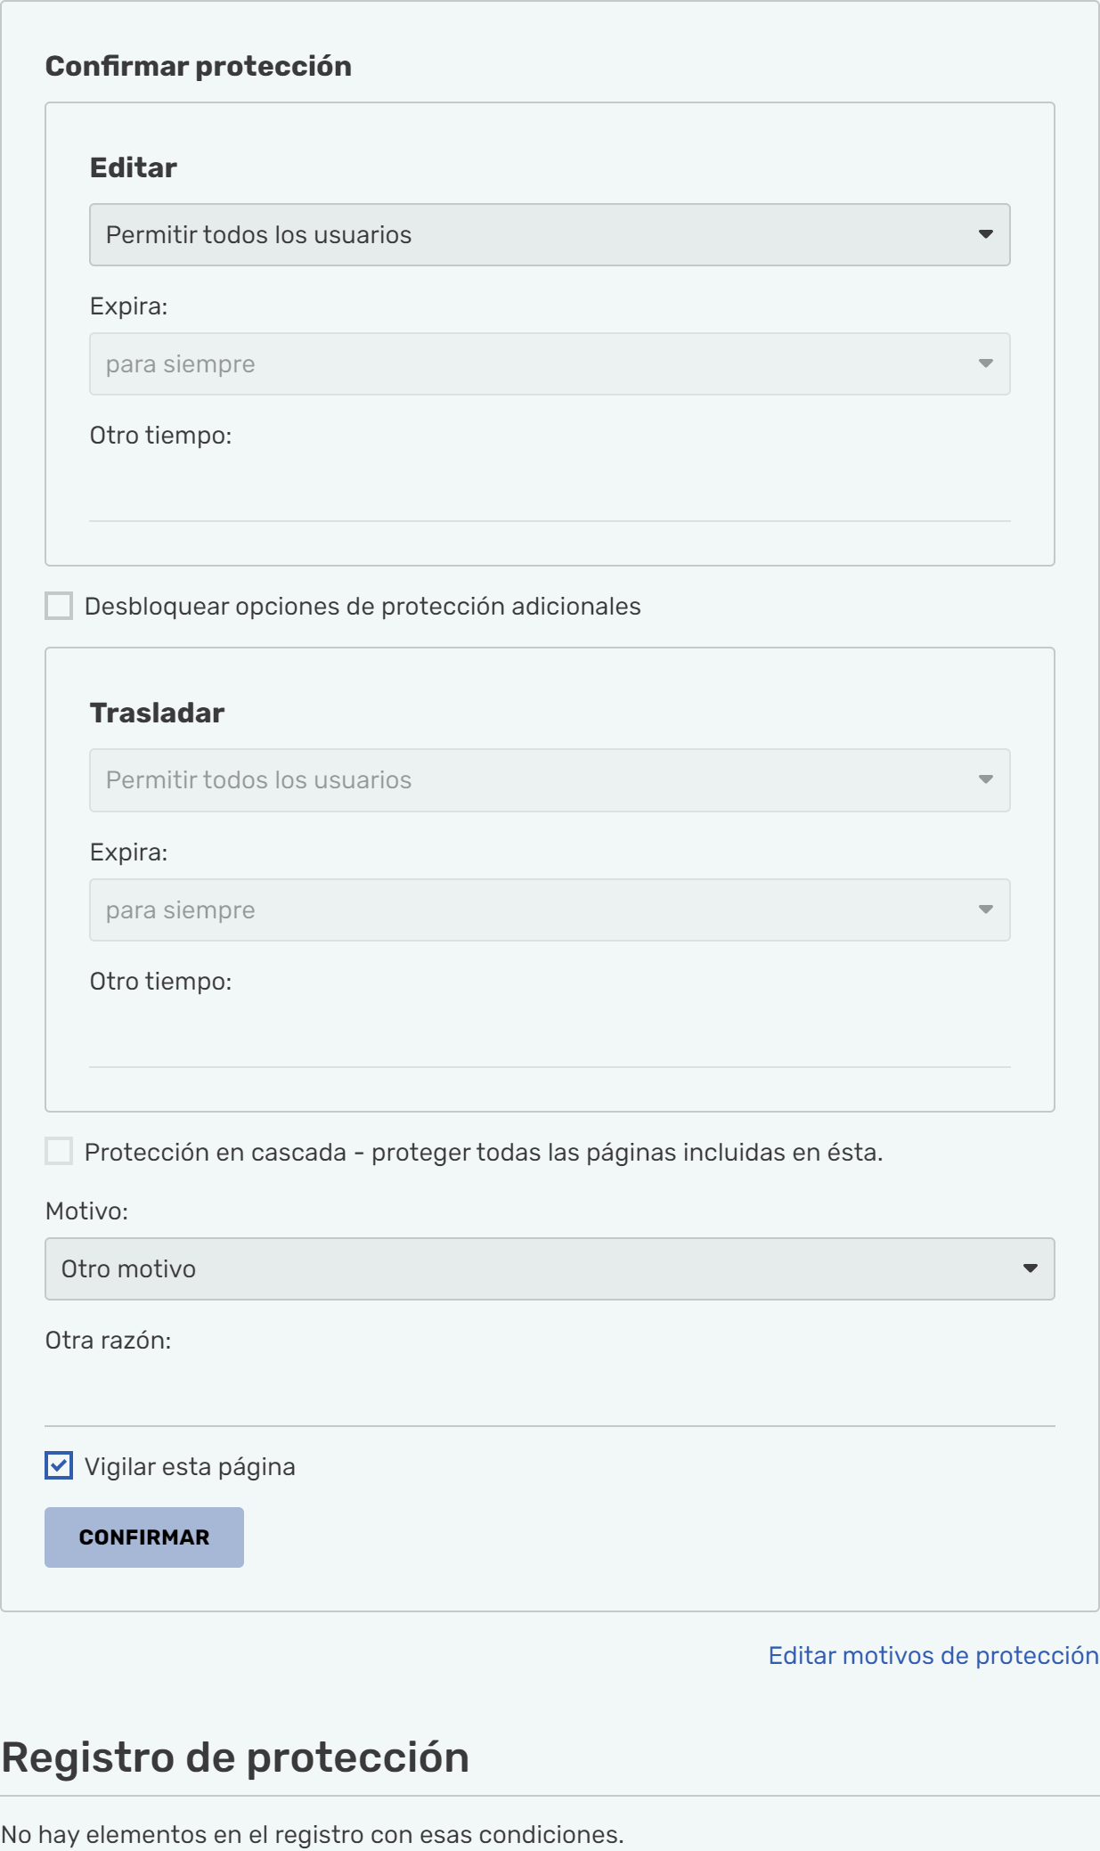1100x1851 pixels.
Task: Open the Editar motivos de protección link
Action: pyautogui.click(x=933, y=1656)
